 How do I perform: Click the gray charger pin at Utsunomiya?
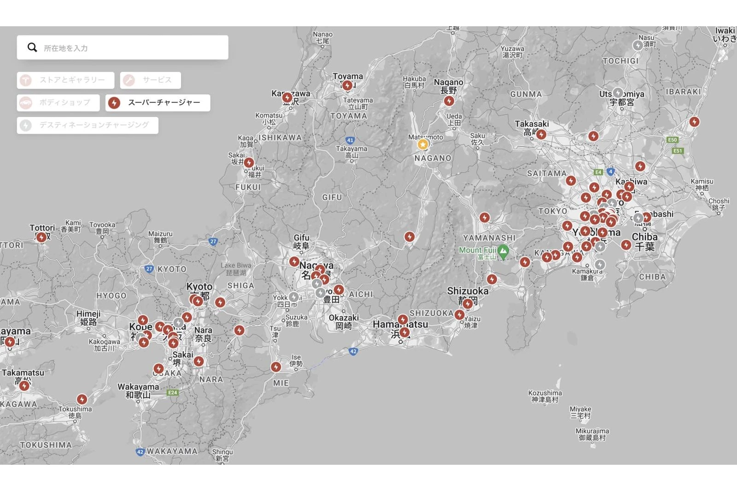[618, 93]
